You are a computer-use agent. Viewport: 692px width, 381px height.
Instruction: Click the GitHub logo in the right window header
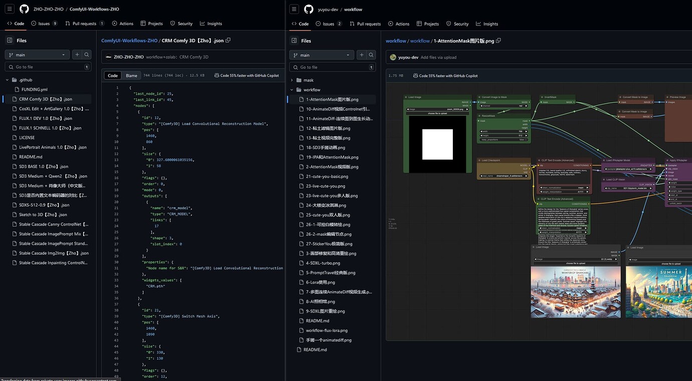pos(308,9)
